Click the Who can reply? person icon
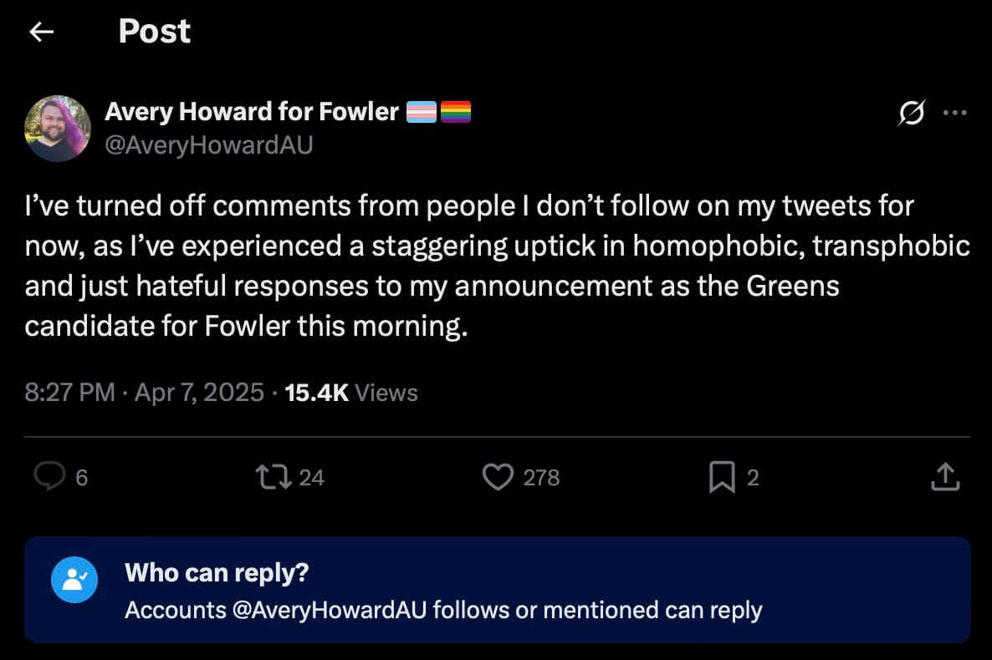The image size is (992, 660). point(74,580)
